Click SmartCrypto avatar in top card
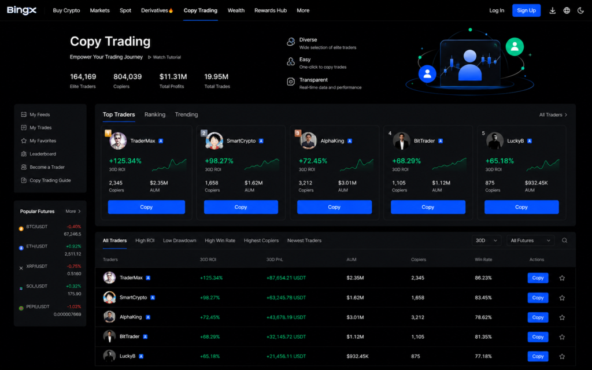The height and width of the screenshot is (370, 592). pyautogui.click(x=214, y=141)
